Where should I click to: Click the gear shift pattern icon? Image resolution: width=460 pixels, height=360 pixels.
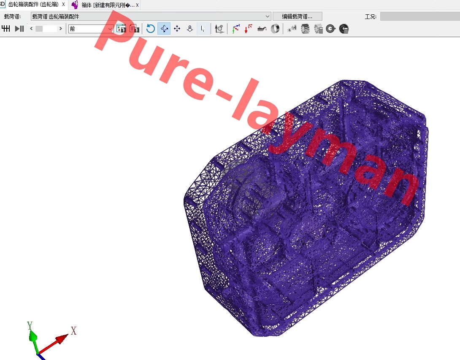click(6, 29)
